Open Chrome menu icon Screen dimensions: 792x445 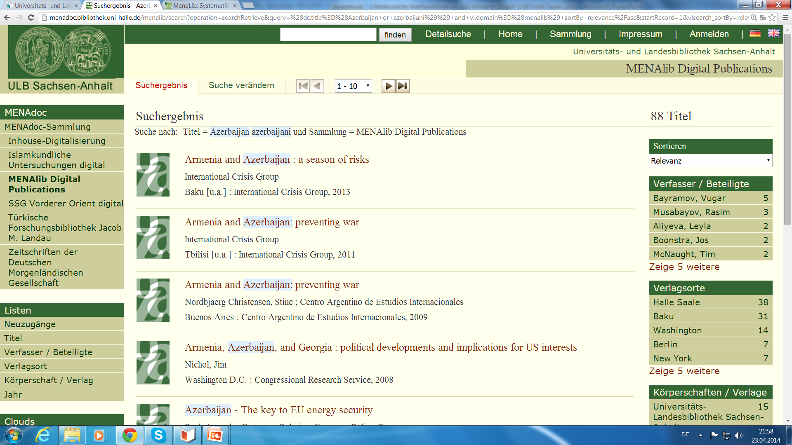click(x=785, y=17)
